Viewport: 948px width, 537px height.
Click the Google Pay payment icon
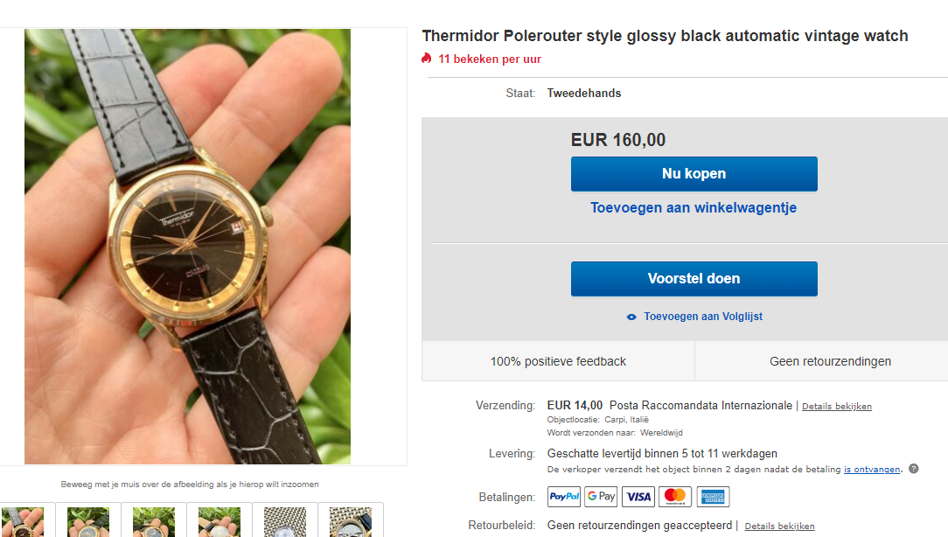(600, 497)
